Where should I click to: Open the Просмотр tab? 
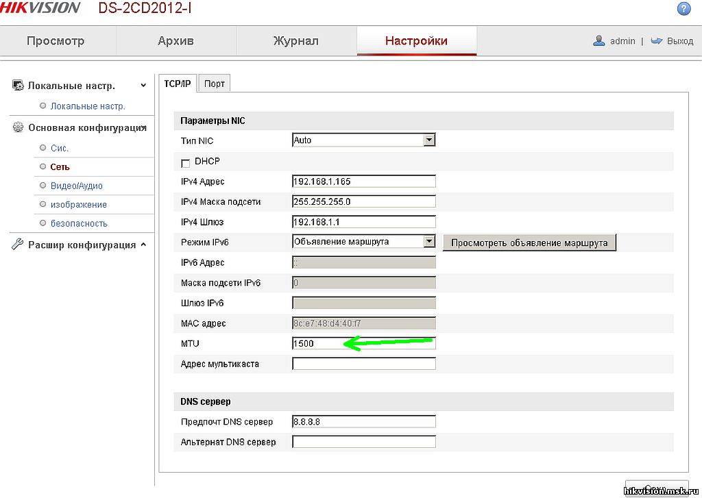coord(56,40)
